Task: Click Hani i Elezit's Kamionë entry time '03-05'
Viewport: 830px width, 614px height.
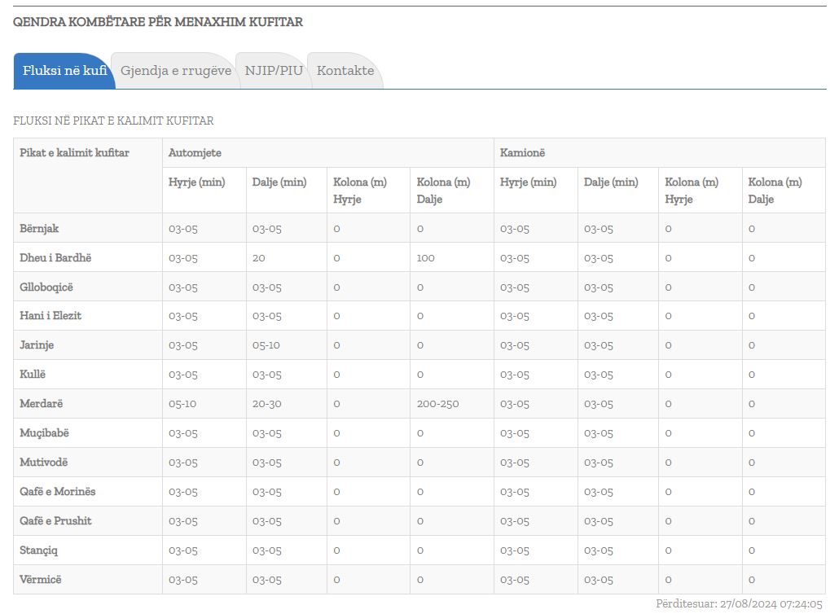Action: click(x=515, y=317)
